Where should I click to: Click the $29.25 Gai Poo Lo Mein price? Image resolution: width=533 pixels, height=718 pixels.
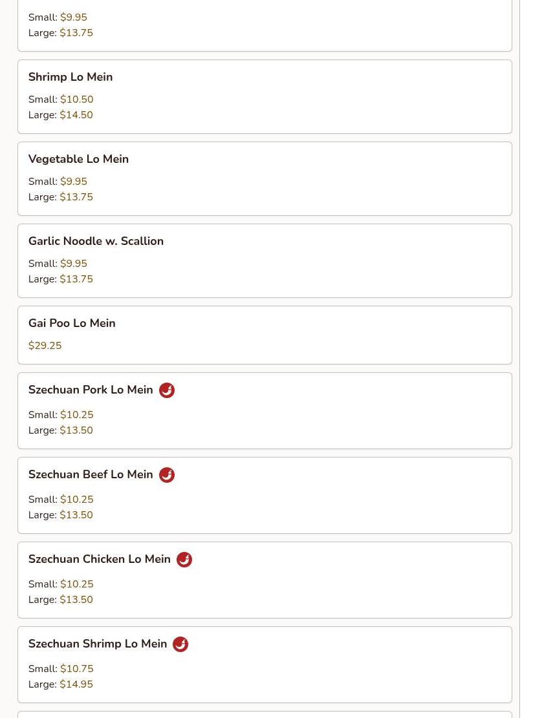coord(45,346)
